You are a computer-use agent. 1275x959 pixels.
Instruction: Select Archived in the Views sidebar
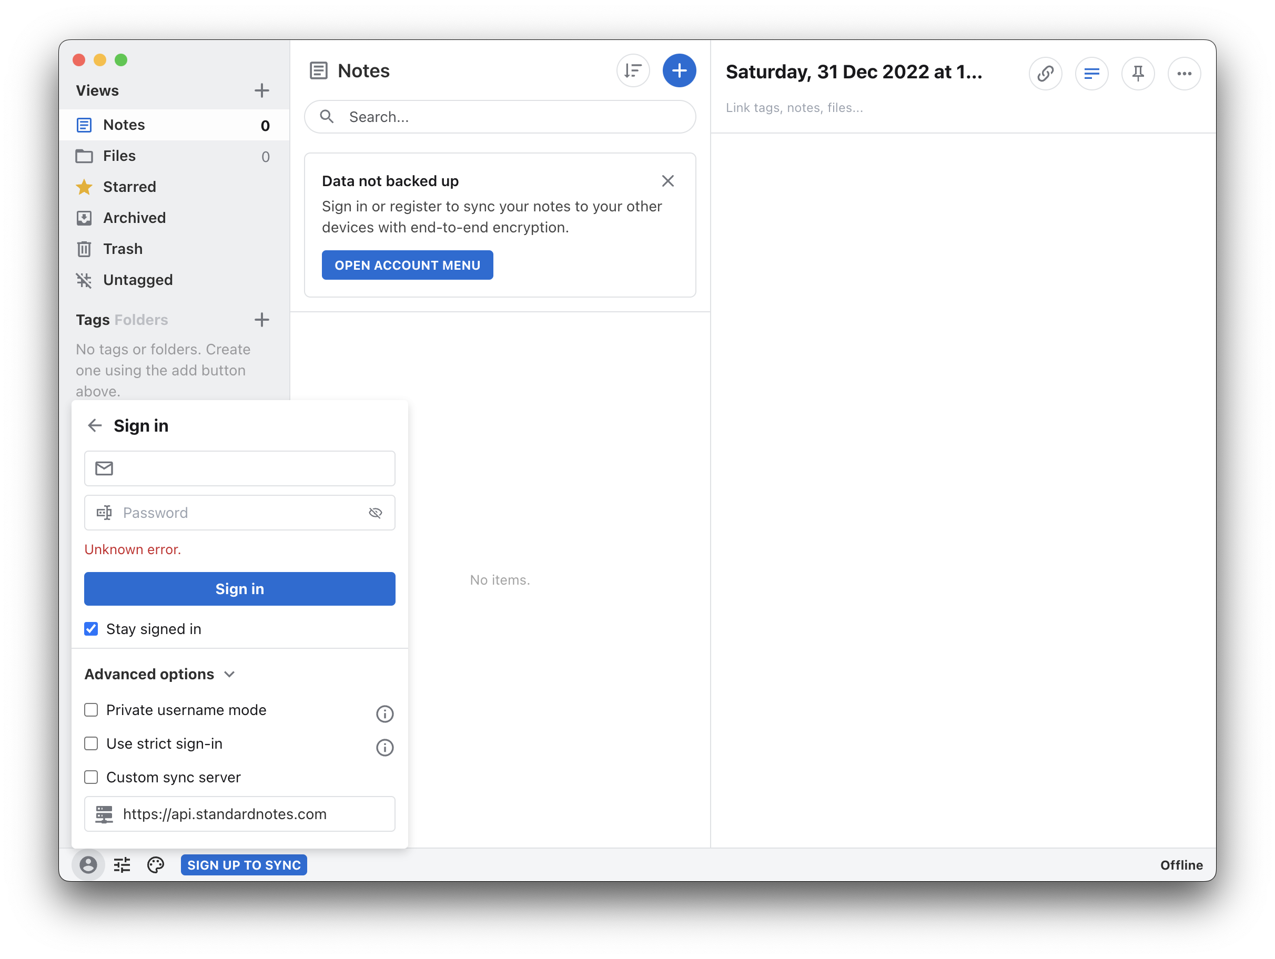134,218
